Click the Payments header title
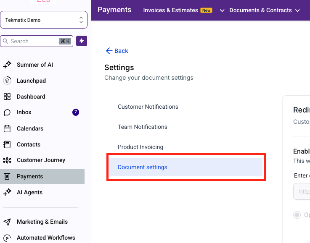The image size is (310, 243). (114, 10)
